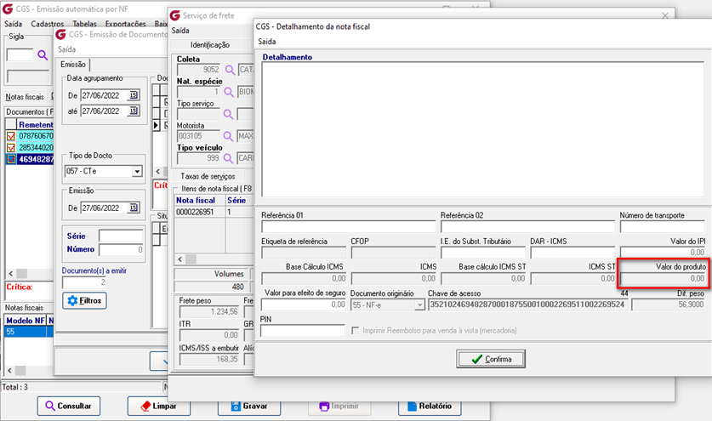Viewport: 712px width, 421px height.
Task: Click the Motorista search magnifier icon
Action: pos(229,136)
